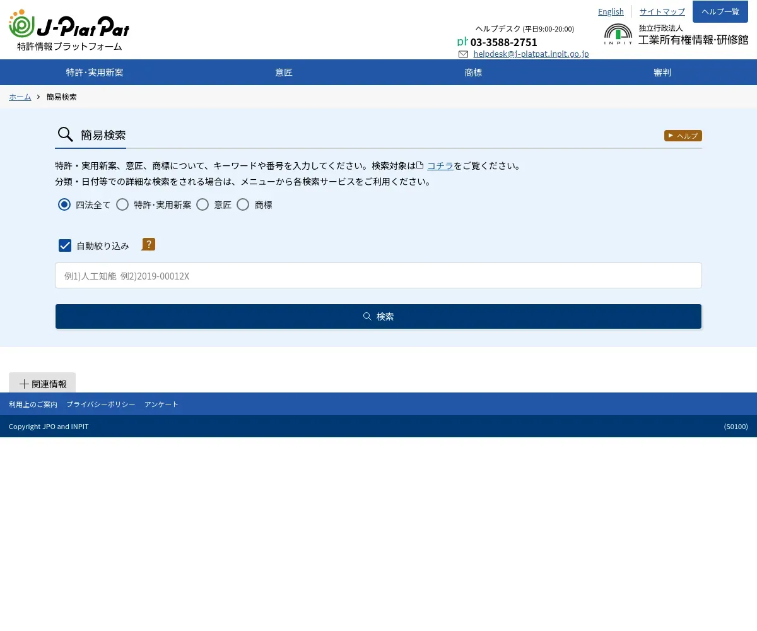Viewport: 757px width, 631px height.
Task: Click the external document icon before コチラ
Action: [420, 165]
